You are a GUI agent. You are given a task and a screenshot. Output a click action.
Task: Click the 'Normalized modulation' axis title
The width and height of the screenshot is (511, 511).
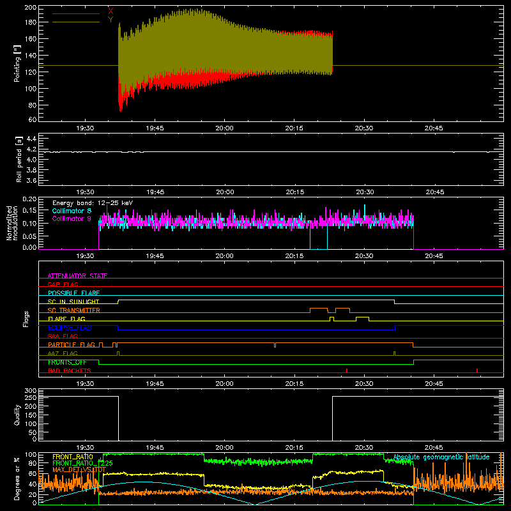pyautogui.click(x=12, y=223)
